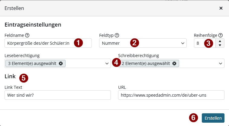The height and width of the screenshot is (126, 229).
Task: Click the red annotation marker number 6
Action: click(193, 118)
